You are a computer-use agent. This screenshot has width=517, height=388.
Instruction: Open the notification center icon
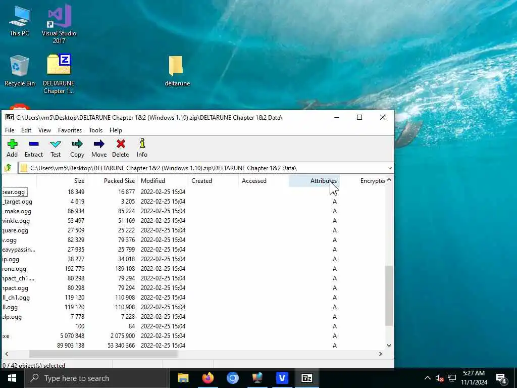pyautogui.click(x=501, y=378)
